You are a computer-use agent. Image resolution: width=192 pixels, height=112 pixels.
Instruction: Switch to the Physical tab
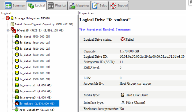coord(57,5)
